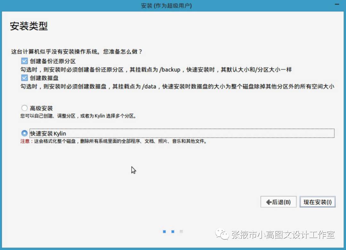The width and height of the screenshot is (346, 250).
Task: Click the 张掖市小高图文设计工作室 watermark text
Action: click(x=283, y=235)
